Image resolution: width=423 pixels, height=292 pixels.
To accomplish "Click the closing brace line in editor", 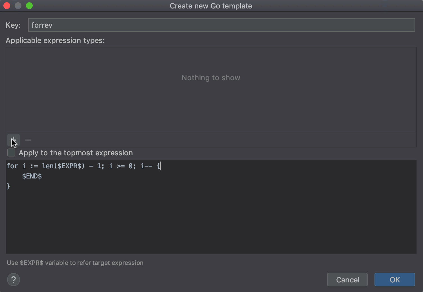I will tap(8, 186).
